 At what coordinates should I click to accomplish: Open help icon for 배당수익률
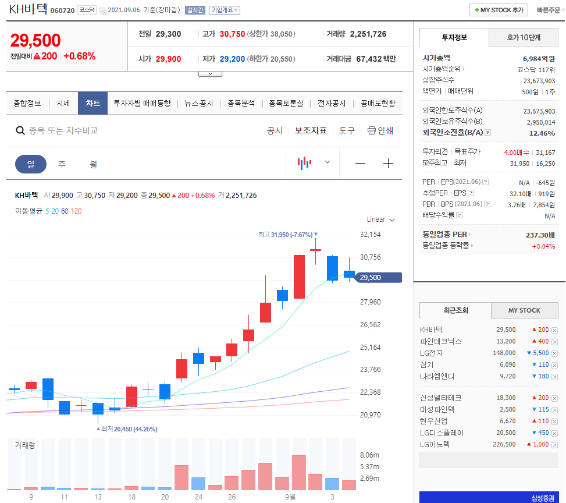pyautogui.click(x=459, y=215)
